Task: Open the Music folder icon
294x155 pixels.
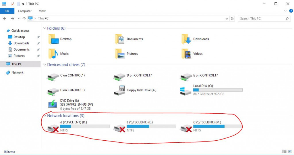Action: (x=53, y=54)
